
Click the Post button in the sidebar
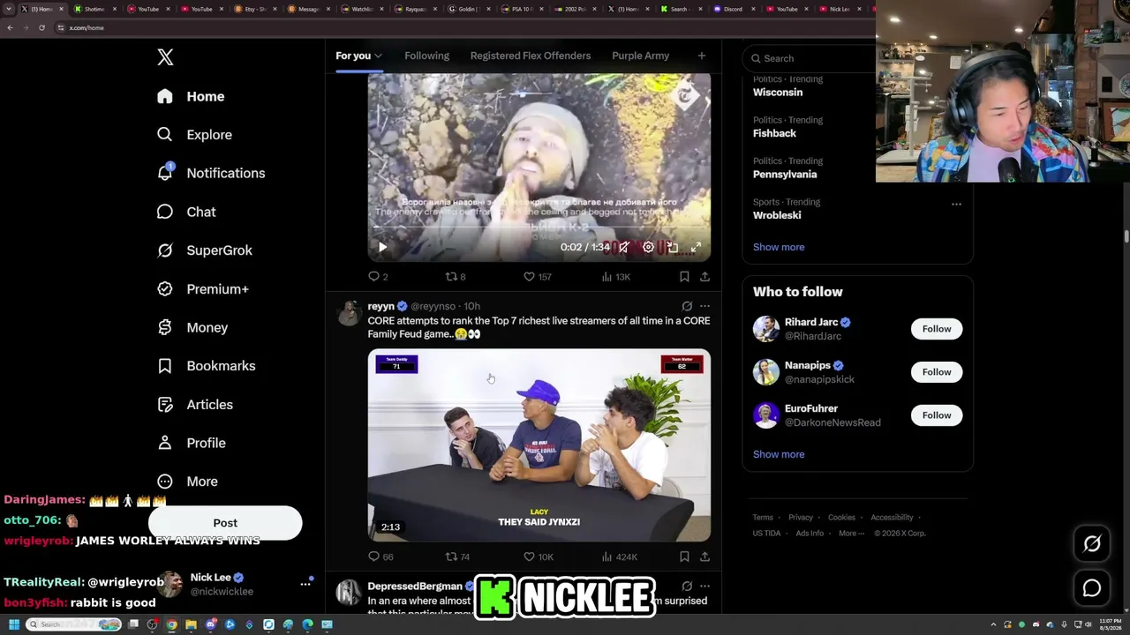point(225,523)
